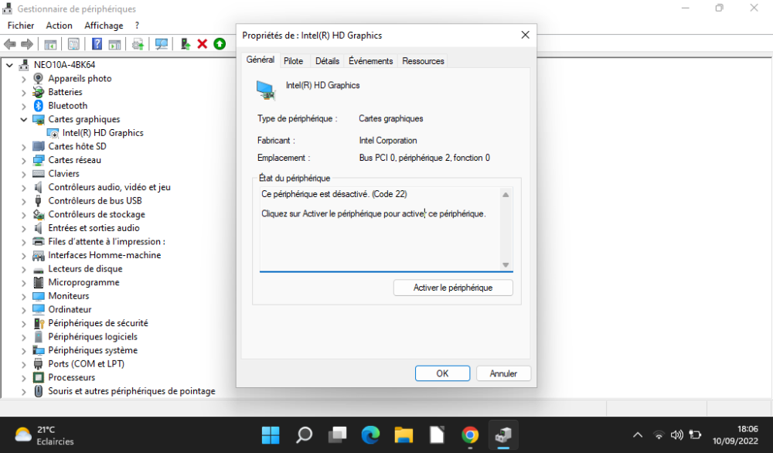Open the weather widget showing 21°C

coord(44,435)
